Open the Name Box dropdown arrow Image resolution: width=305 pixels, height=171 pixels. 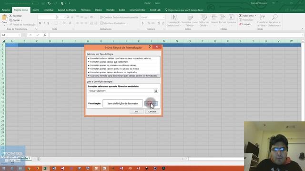pos(19,35)
